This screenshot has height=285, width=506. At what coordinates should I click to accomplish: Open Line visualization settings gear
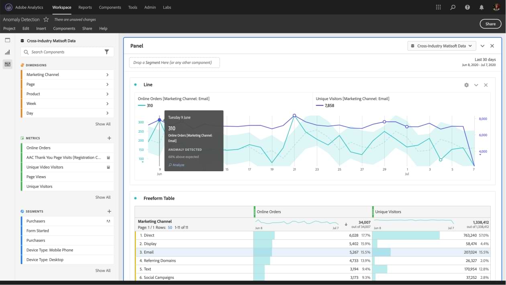coord(466,85)
